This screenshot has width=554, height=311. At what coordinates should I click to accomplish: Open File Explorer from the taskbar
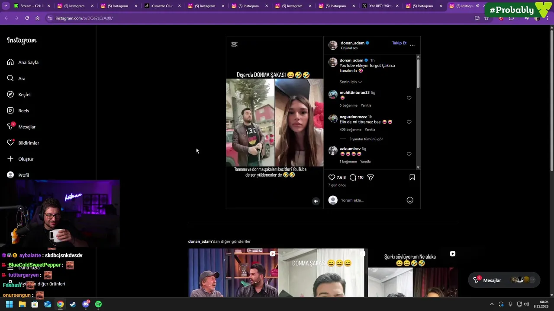22,304
